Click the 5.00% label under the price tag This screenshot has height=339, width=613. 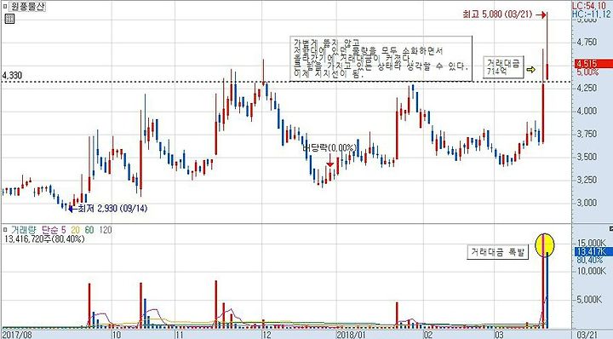(587, 72)
